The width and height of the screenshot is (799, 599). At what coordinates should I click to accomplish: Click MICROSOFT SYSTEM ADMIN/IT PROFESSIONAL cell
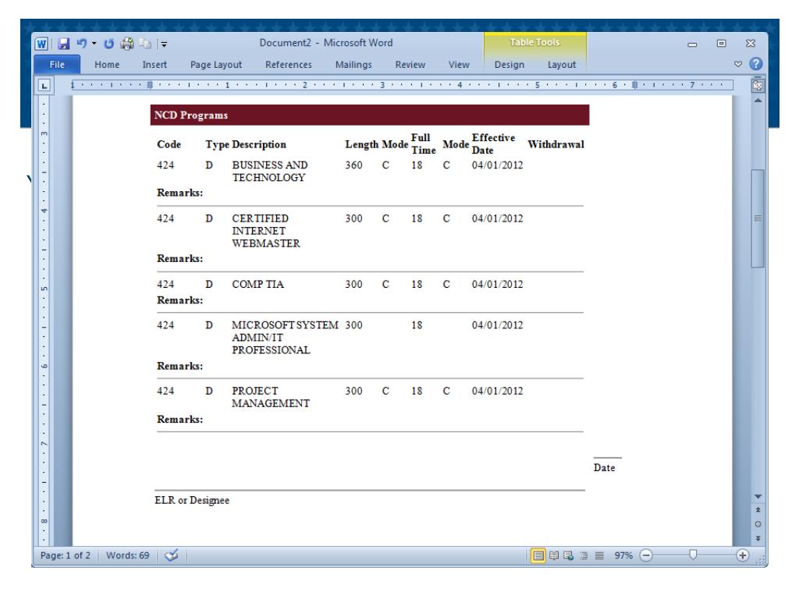pos(285,337)
